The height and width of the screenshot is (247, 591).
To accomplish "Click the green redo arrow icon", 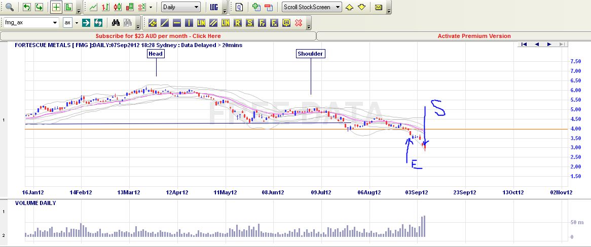I will point(39,7).
